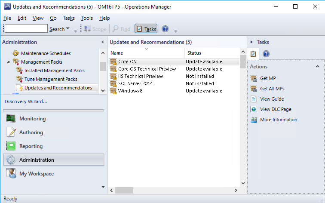Click the tree scroll down arrow

[103, 91]
